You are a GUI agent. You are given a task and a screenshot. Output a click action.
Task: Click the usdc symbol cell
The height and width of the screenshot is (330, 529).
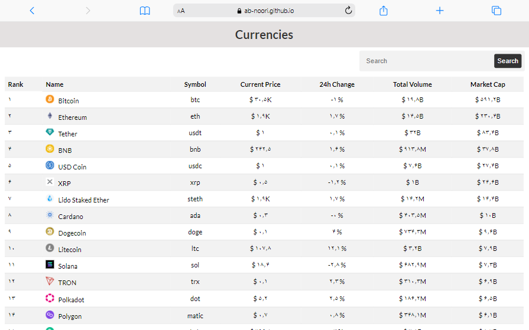[x=195, y=166]
